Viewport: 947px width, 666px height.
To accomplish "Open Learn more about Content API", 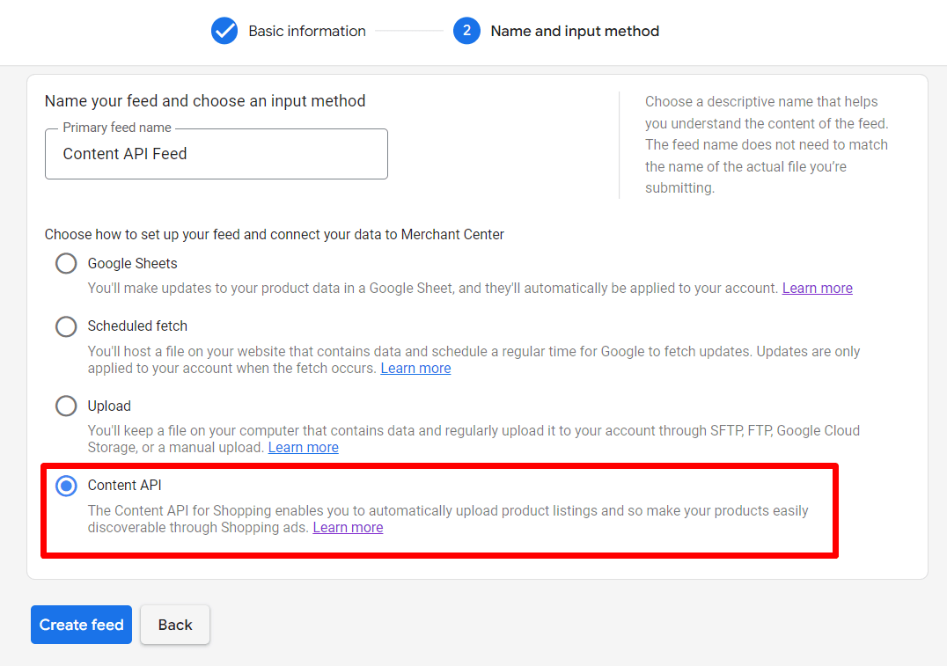I will [347, 527].
